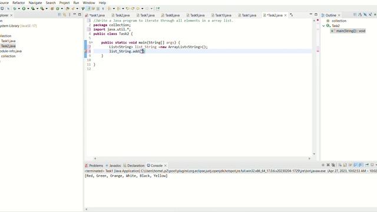Image resolution: width=377 pixels, height=212 pixels.
Task: Open the Refactor menu
Action: point(18,2)
